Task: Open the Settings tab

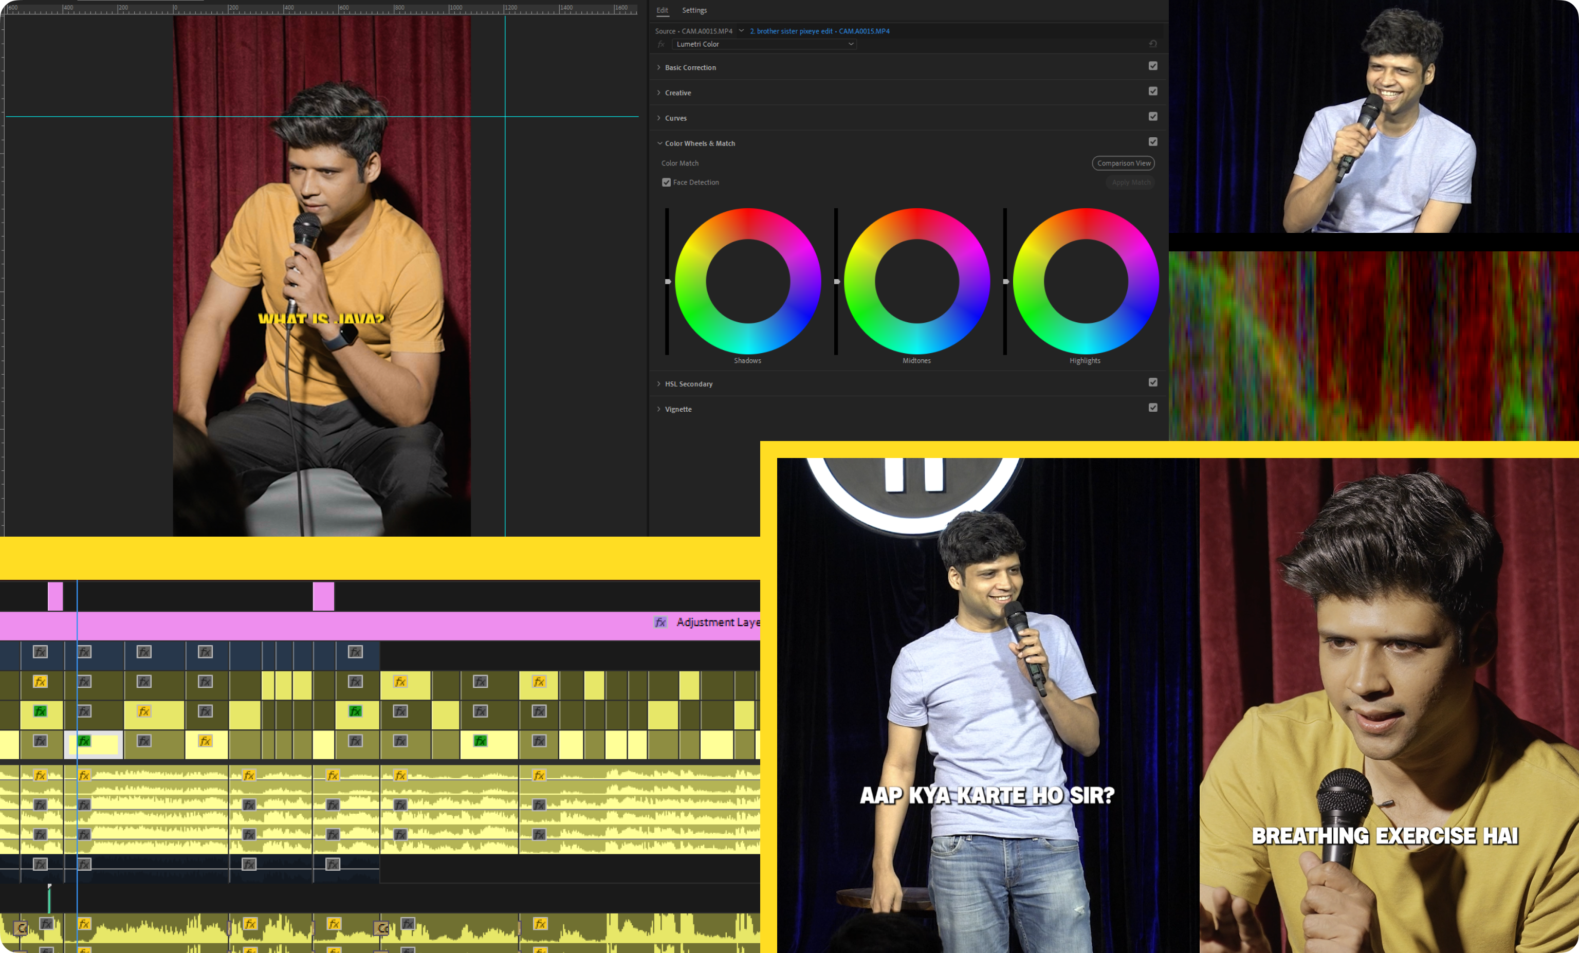Action: [694, 10]
